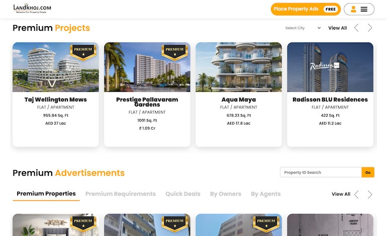
Task: Show next Premium Advertisements arrow
Action: coord(370,194)
